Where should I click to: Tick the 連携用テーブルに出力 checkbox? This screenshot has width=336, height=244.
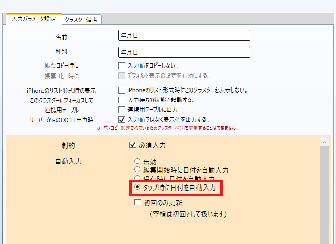(122, 110)
